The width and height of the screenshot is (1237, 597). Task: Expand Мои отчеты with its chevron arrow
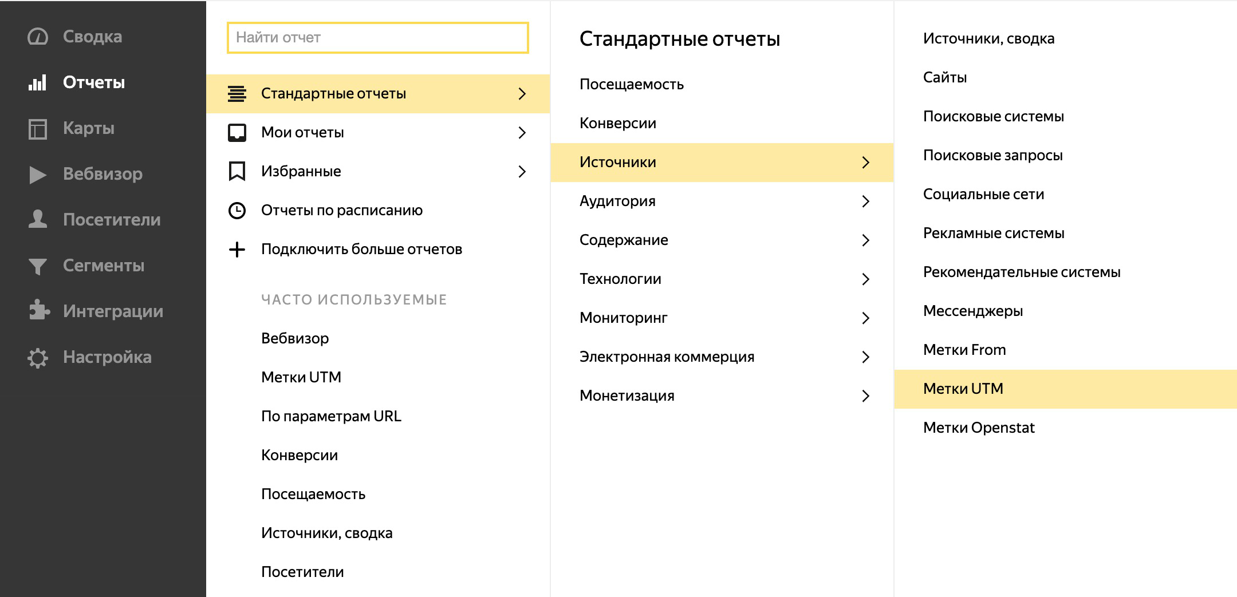coord(522,133)
